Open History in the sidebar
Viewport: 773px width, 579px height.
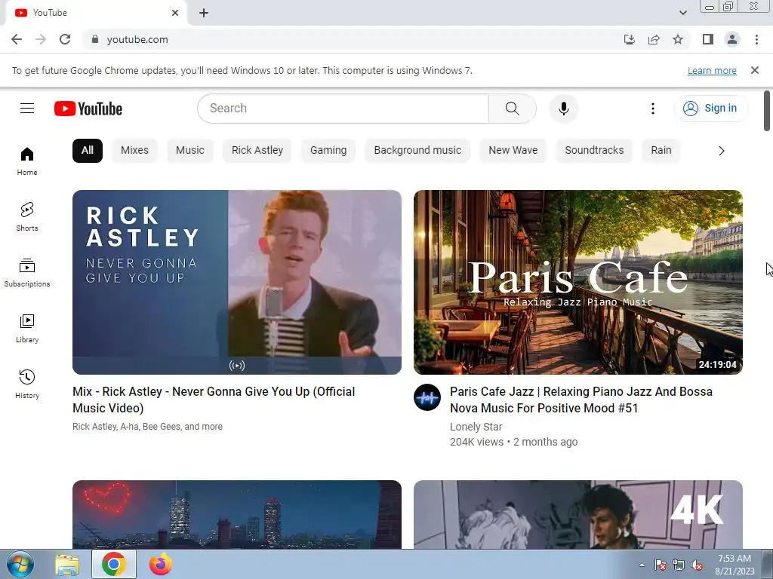click(27, 384)
